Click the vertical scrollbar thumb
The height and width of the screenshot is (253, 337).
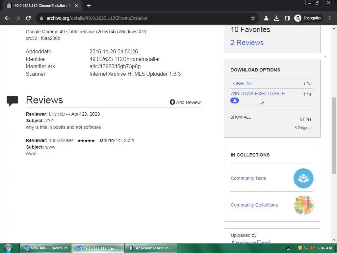point(334,135)
